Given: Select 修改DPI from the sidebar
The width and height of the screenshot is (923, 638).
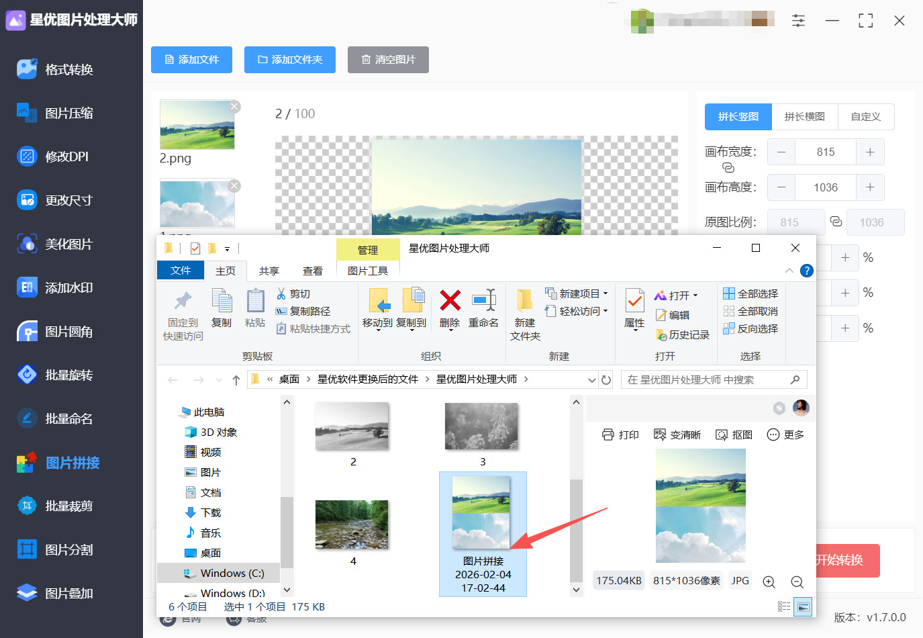Looking at the screenshot, I should point(54,156).
